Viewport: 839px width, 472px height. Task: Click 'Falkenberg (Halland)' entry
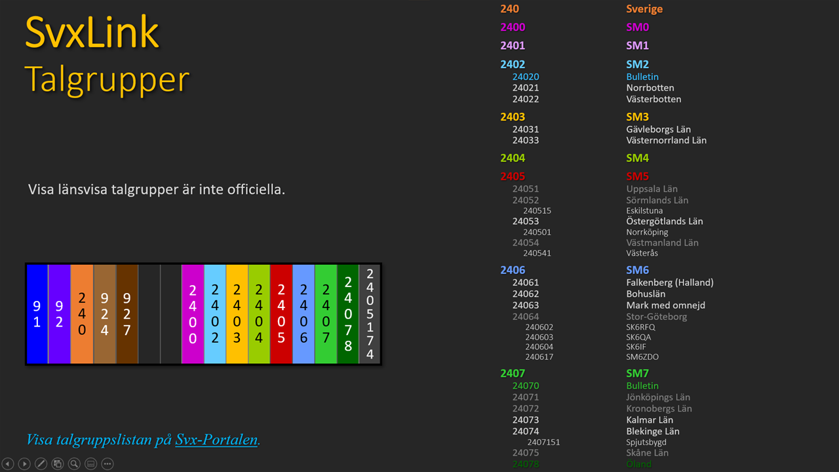click(x=669, y=283)
